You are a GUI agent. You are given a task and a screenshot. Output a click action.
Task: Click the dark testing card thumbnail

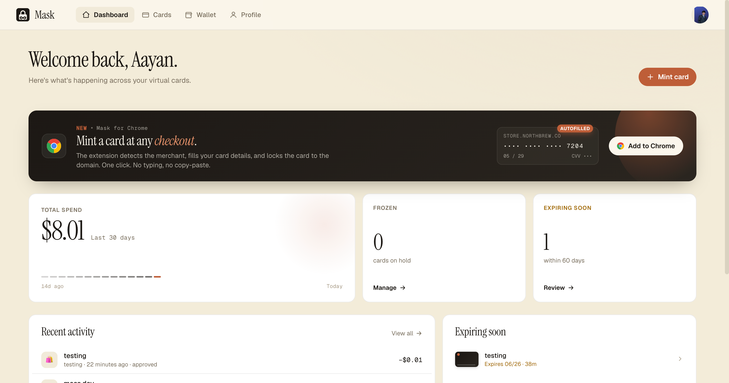tap(467, 359)
